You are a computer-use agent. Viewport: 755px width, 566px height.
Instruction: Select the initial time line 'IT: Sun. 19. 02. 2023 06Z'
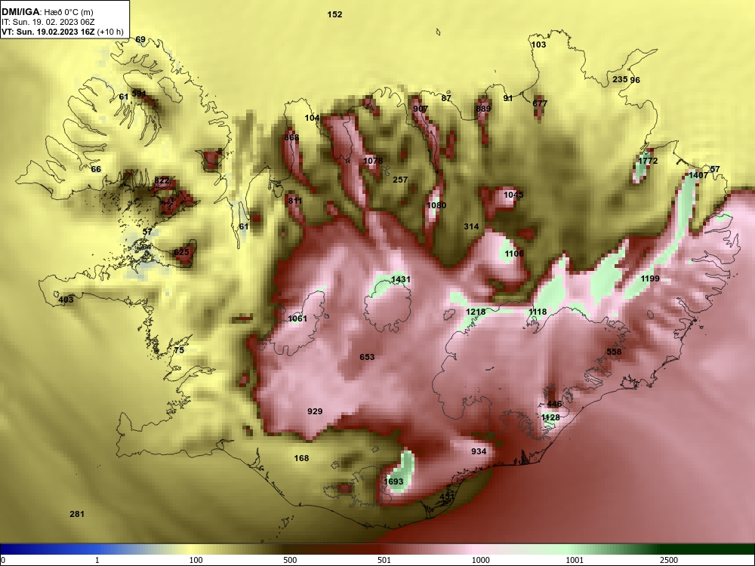48,22
